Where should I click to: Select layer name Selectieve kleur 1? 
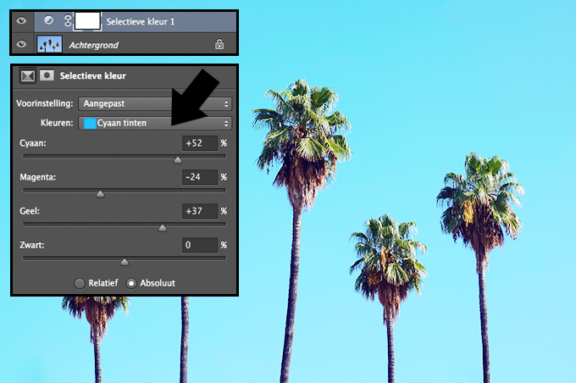(x=141, y=22)
